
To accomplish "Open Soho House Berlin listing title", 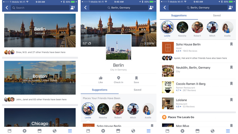I will pyautogui.click(x=188, y=44).
